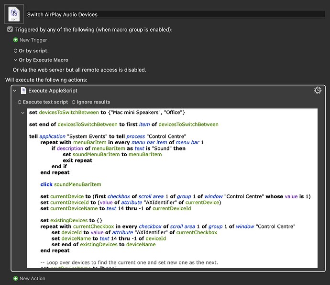Screen dimensions: 330x285
Task: Select the Execute AppleScript action title bar
Action: click(x=167, y=91)
